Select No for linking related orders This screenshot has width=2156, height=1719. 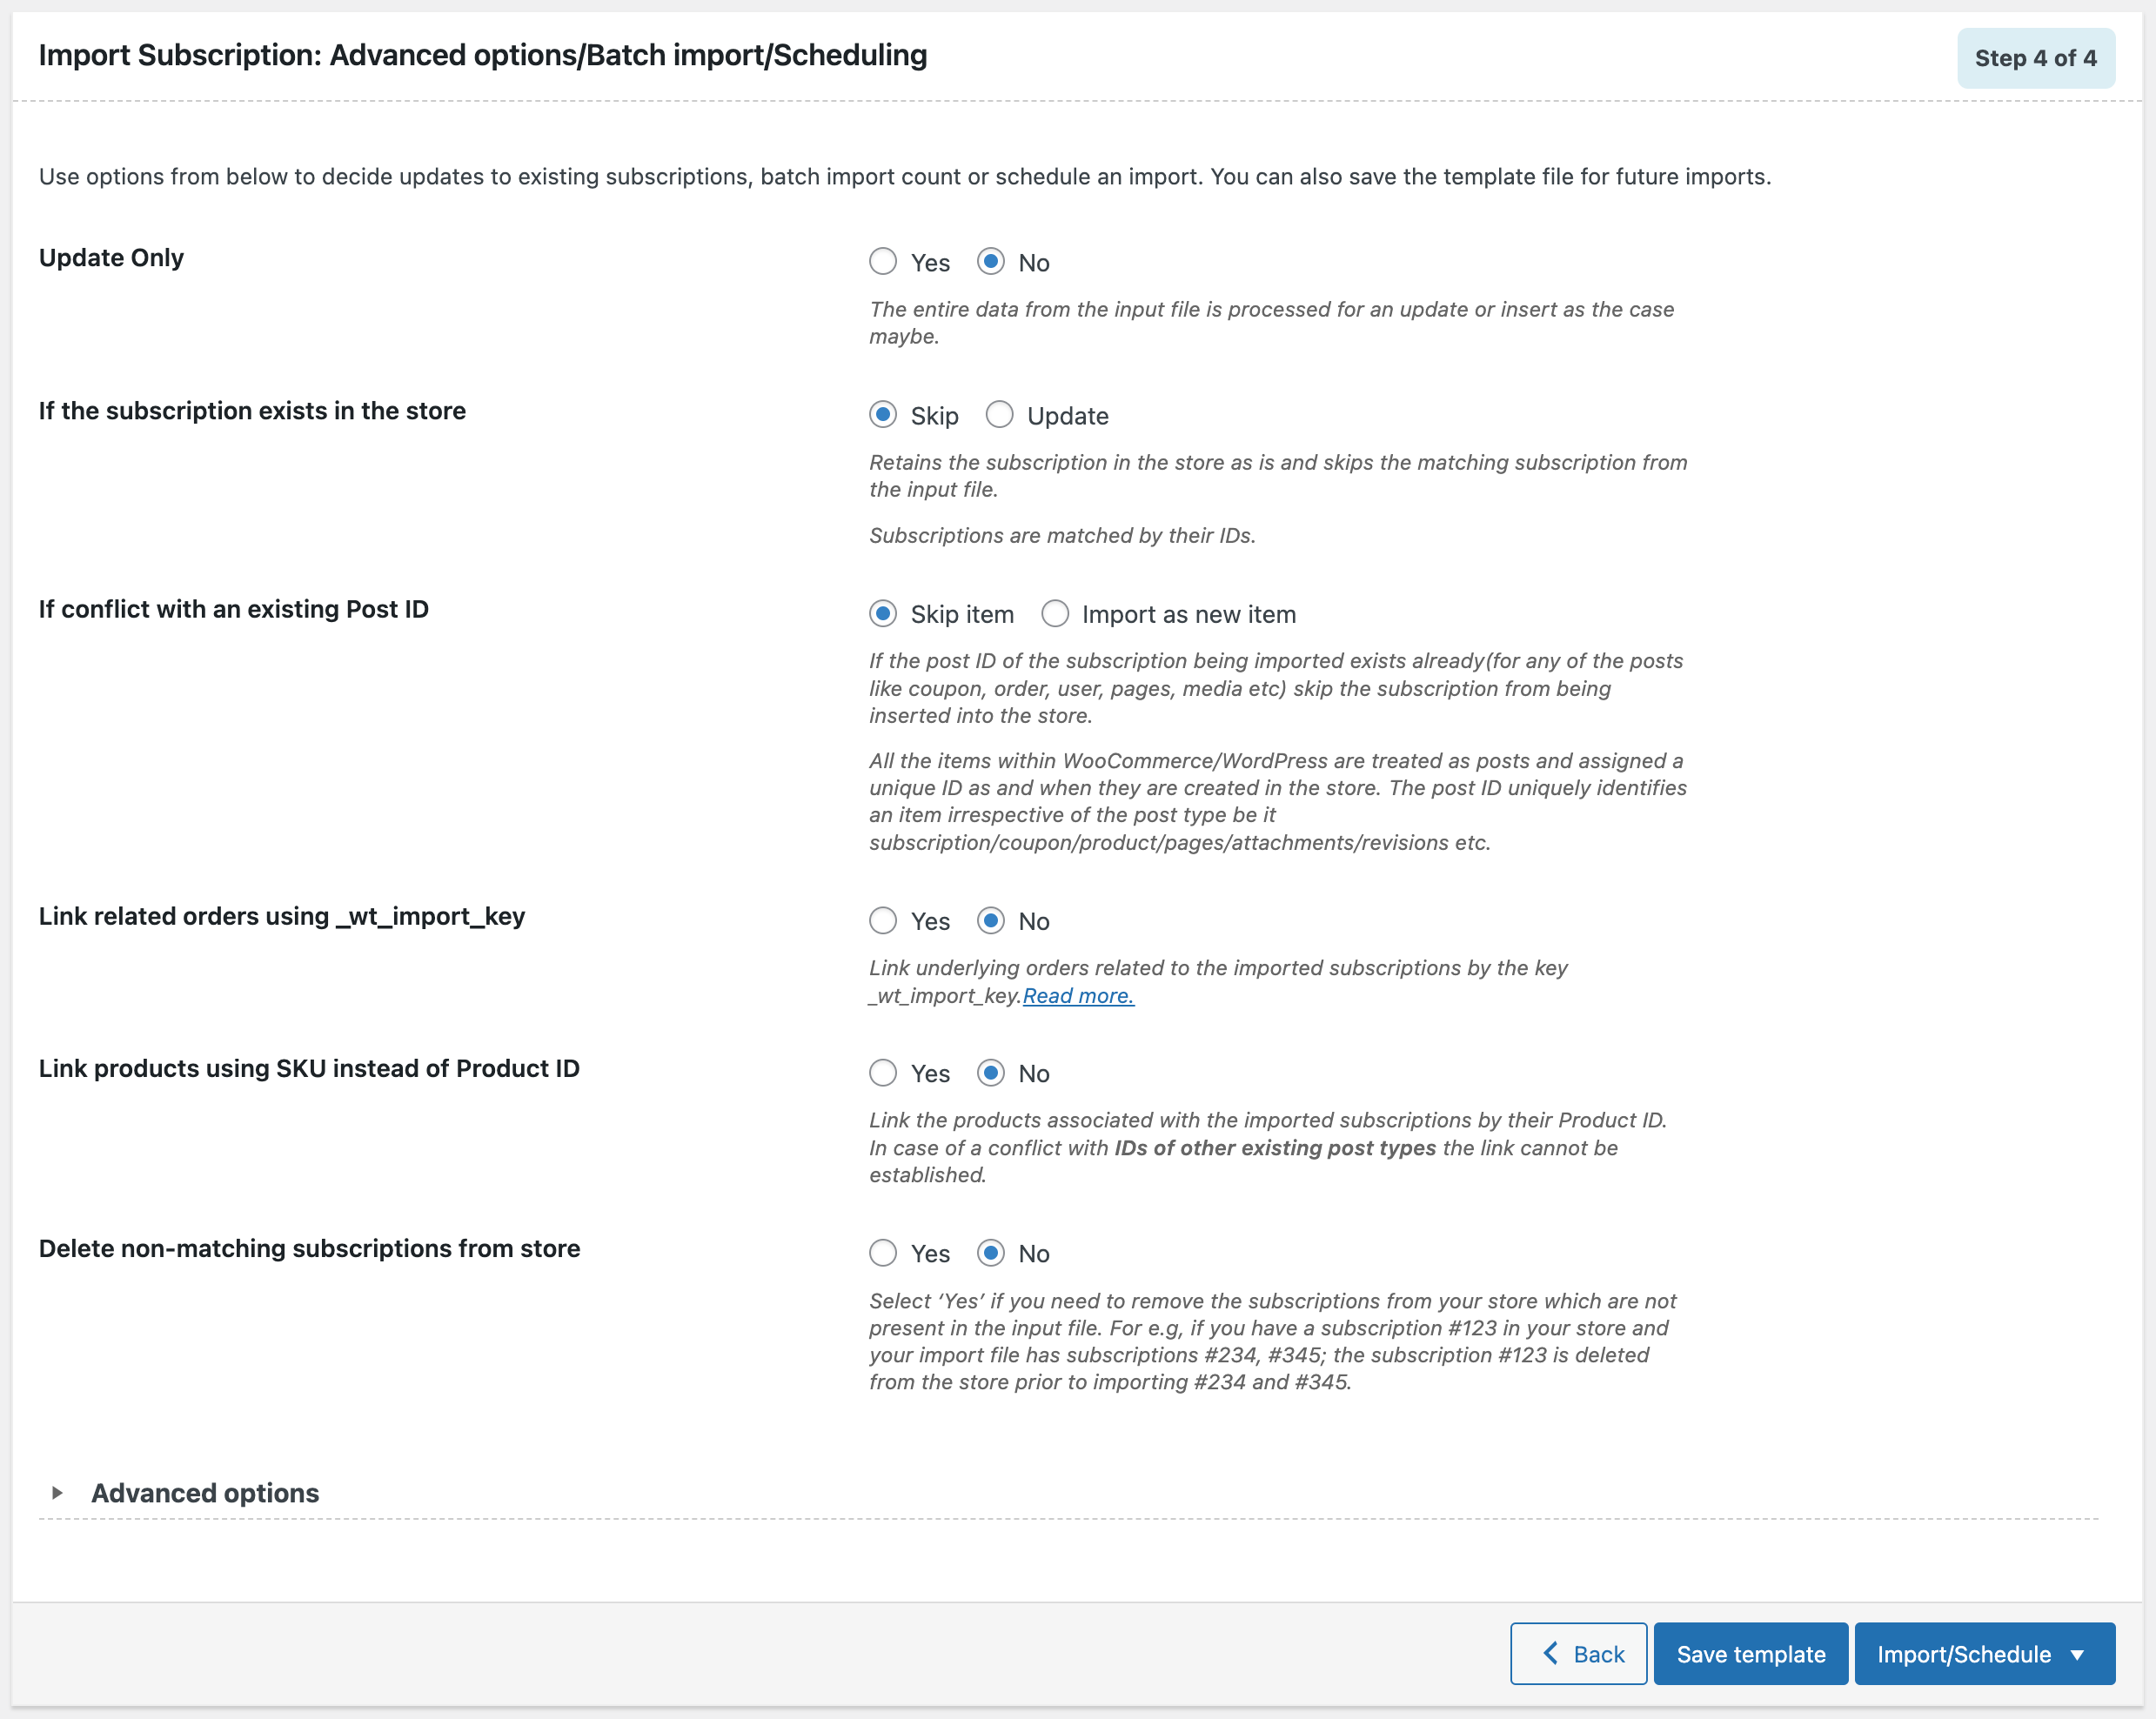pos(991,921)
